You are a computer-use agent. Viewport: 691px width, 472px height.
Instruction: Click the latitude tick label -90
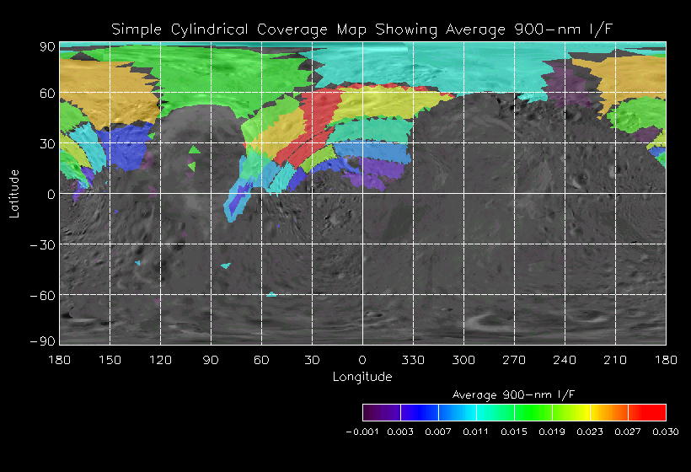[x=43, y=341]
